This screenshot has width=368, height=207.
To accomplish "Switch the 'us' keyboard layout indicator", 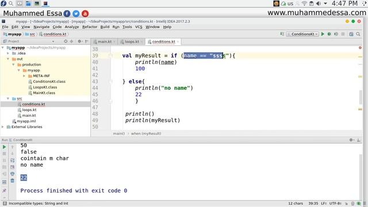I will coord(290,3).
